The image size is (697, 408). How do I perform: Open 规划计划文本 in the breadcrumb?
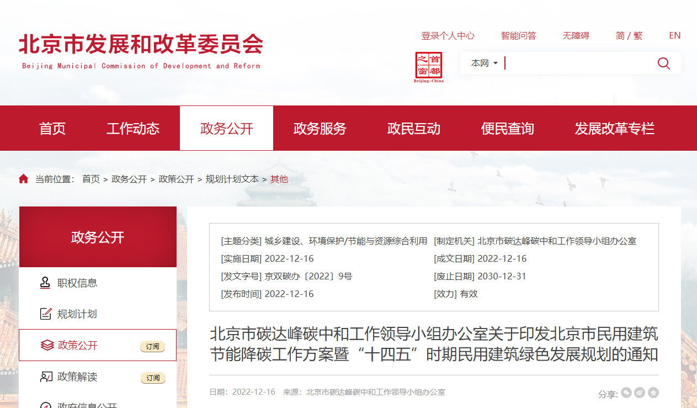232,178
